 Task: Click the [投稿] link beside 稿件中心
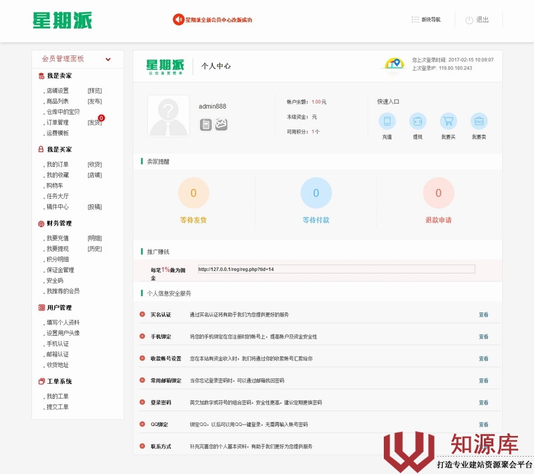click(95, 207)
